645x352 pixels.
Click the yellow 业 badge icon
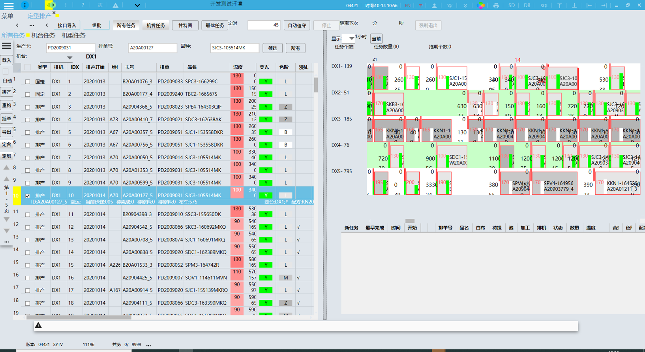50,5
